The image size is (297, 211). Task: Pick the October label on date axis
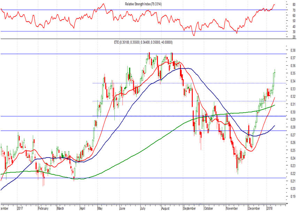click(208, 208)
